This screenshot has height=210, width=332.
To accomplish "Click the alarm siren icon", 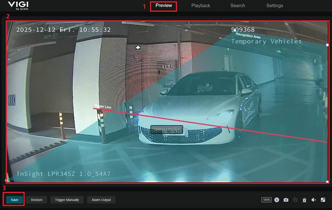I will pyautogui.click(x=304, y=200).
